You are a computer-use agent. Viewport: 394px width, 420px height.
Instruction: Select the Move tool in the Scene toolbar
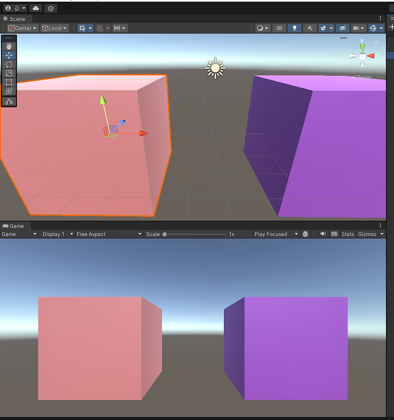coord(9,55)
